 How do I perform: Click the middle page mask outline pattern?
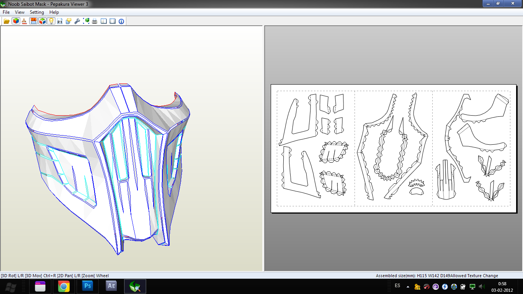pyautogui.click(x=393, y=147)
